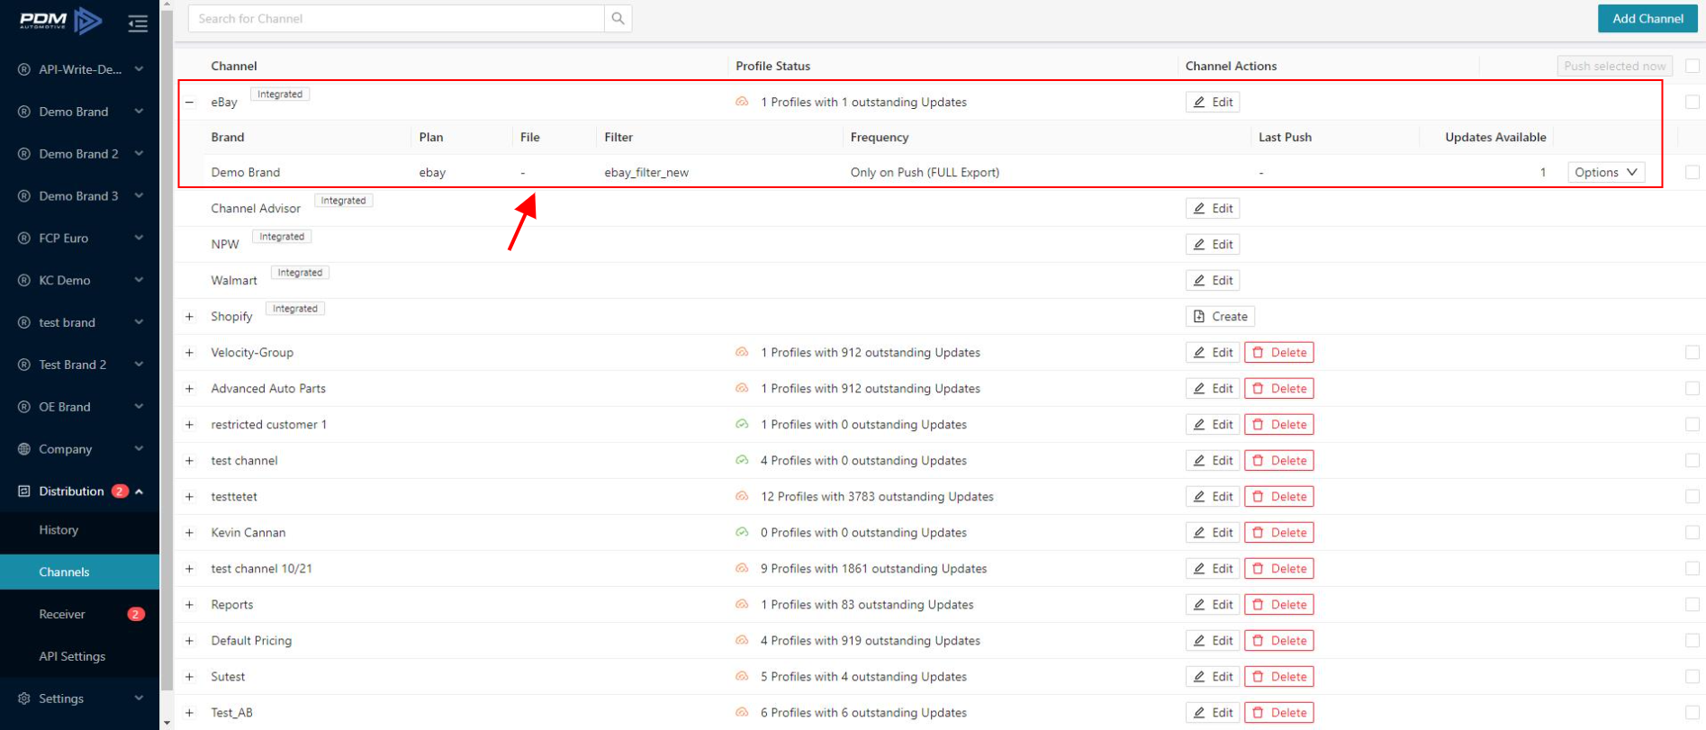Click the registered icon beside FCP Euro

pos(24,239)
